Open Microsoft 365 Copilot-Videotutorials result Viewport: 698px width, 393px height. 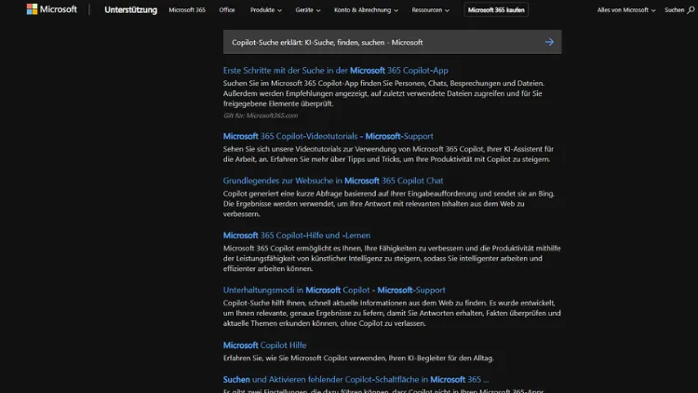[x=329, y=136]
